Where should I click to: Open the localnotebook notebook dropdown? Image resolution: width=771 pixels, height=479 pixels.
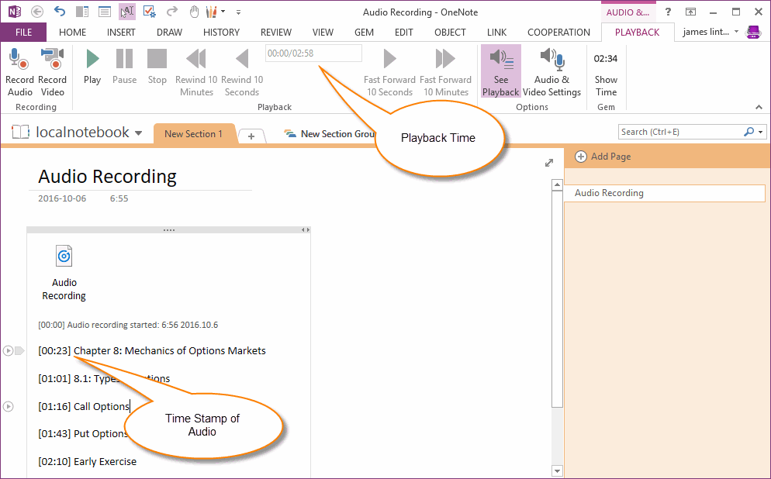tap(138, 133)
